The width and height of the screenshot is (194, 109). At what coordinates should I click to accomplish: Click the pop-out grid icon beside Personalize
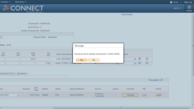(x=162, y=80)
